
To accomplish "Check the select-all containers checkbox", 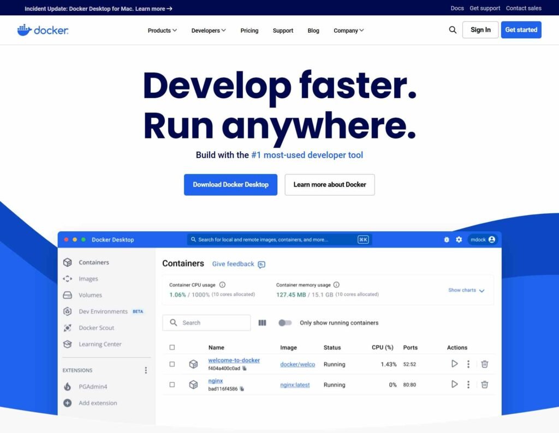I will (172, 347).
